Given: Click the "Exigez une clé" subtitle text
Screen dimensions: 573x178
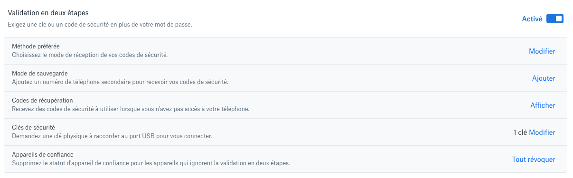Looking at the screenshot, I should click(100, 24).
